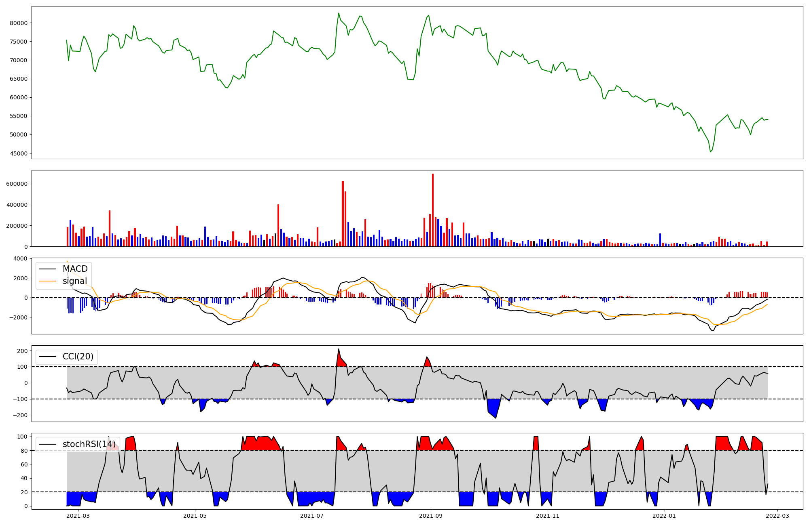Click the 4000 MACD axis label

(x=21, y=258)
